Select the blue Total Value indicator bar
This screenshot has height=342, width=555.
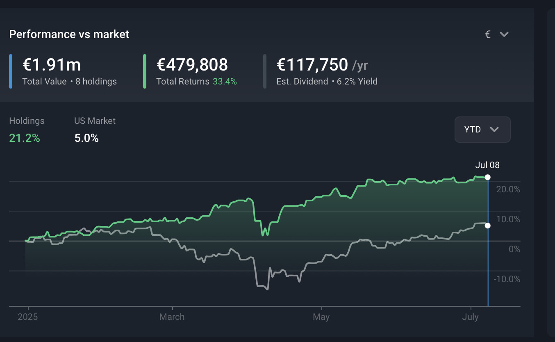tap(11, 71)
